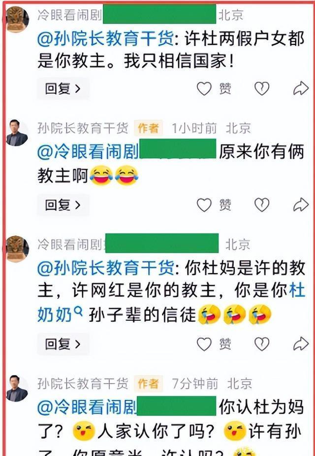Open the 孙院长教育干货 username posted 7分钟前

click(83, 384)
